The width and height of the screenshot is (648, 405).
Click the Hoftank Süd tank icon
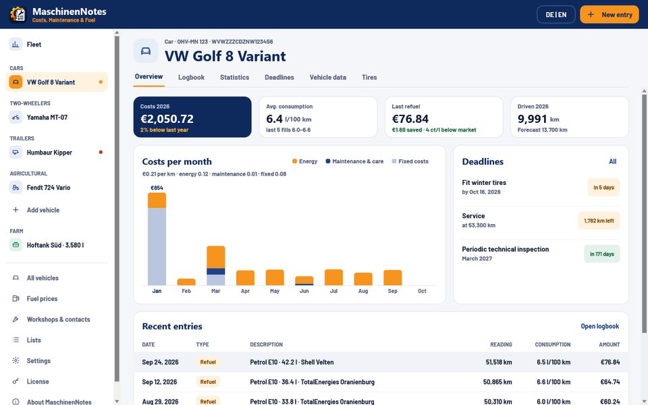coord(16,244)
